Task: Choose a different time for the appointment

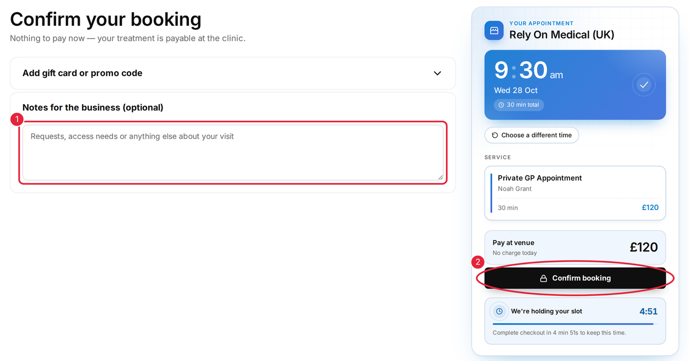Action: click(531, 135)
